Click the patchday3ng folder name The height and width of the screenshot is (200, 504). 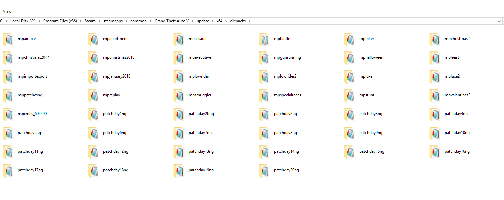[371, 114]
